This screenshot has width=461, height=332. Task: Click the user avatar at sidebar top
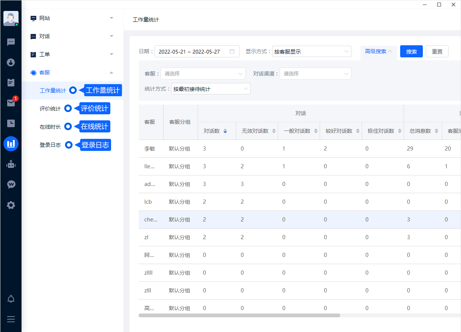(11, 18)
